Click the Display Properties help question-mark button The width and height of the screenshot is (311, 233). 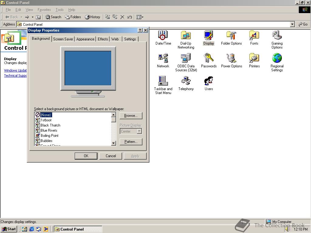(x=140, y=30)
